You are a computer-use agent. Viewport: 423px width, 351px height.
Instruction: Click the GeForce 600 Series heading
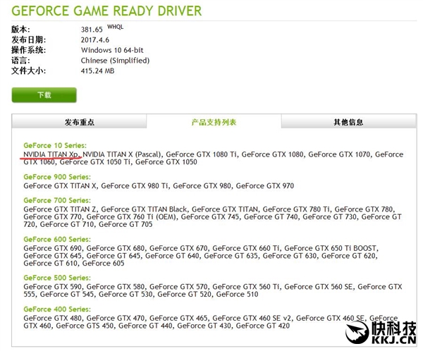click(57, 240)
